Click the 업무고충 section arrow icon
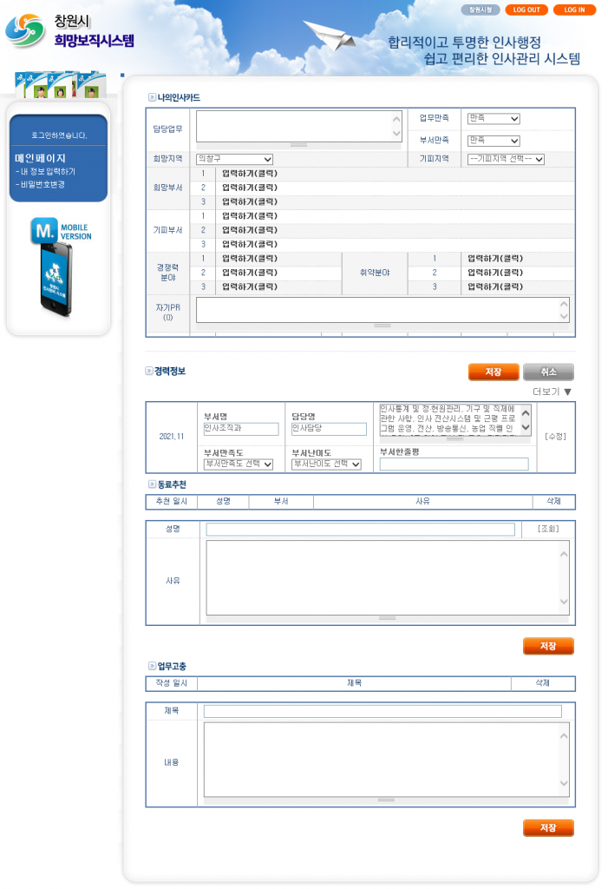The image size is (608, 889). point(152,666)
